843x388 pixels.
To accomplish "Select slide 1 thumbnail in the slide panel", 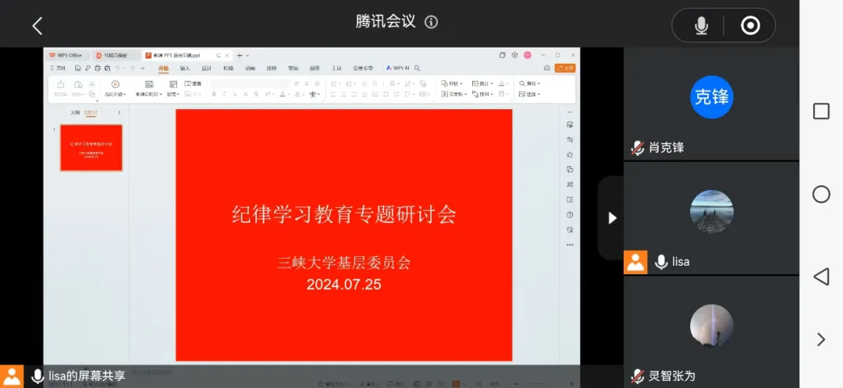I will pos(91,148).
